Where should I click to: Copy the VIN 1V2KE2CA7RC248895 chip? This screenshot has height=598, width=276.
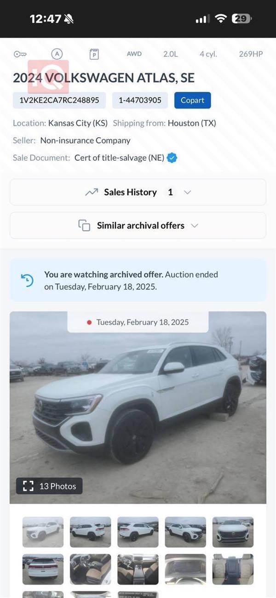click(59, 100)
